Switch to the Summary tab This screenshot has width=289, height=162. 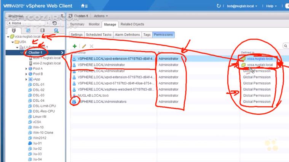(77, 24)
